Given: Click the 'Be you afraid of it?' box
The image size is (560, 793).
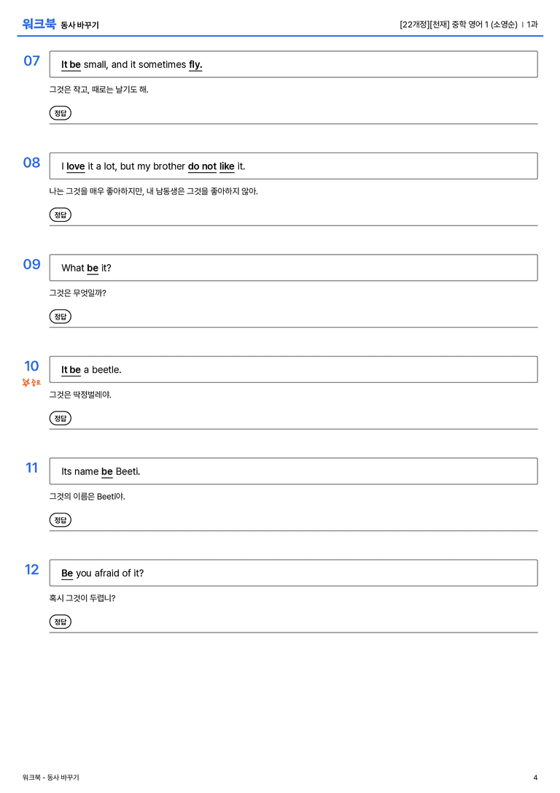Looking at the screenshot, I should [293, 573].
